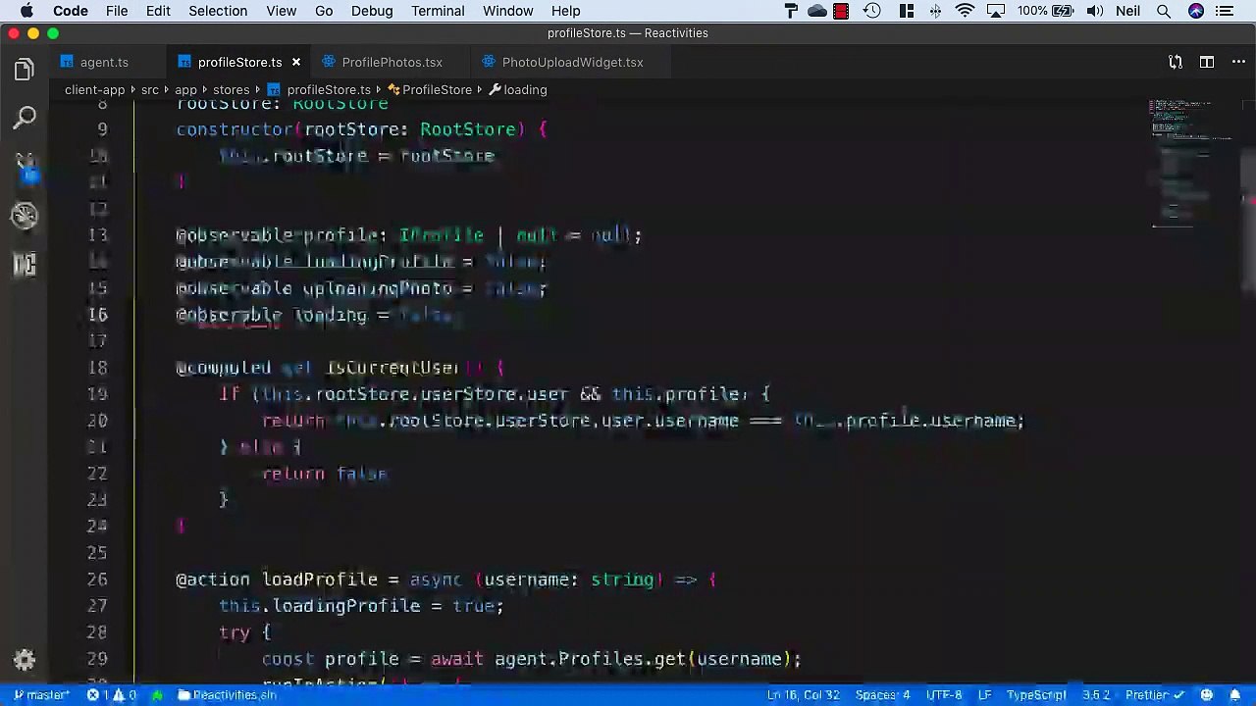The image size is (1256, 706).
Task: Open the Window menu
Action: coord(507,11)
